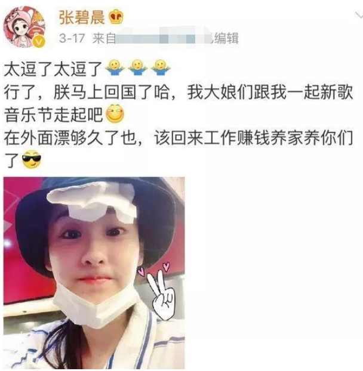
Task: Expand the post options chevron
Action: click(x=359, y=16)
